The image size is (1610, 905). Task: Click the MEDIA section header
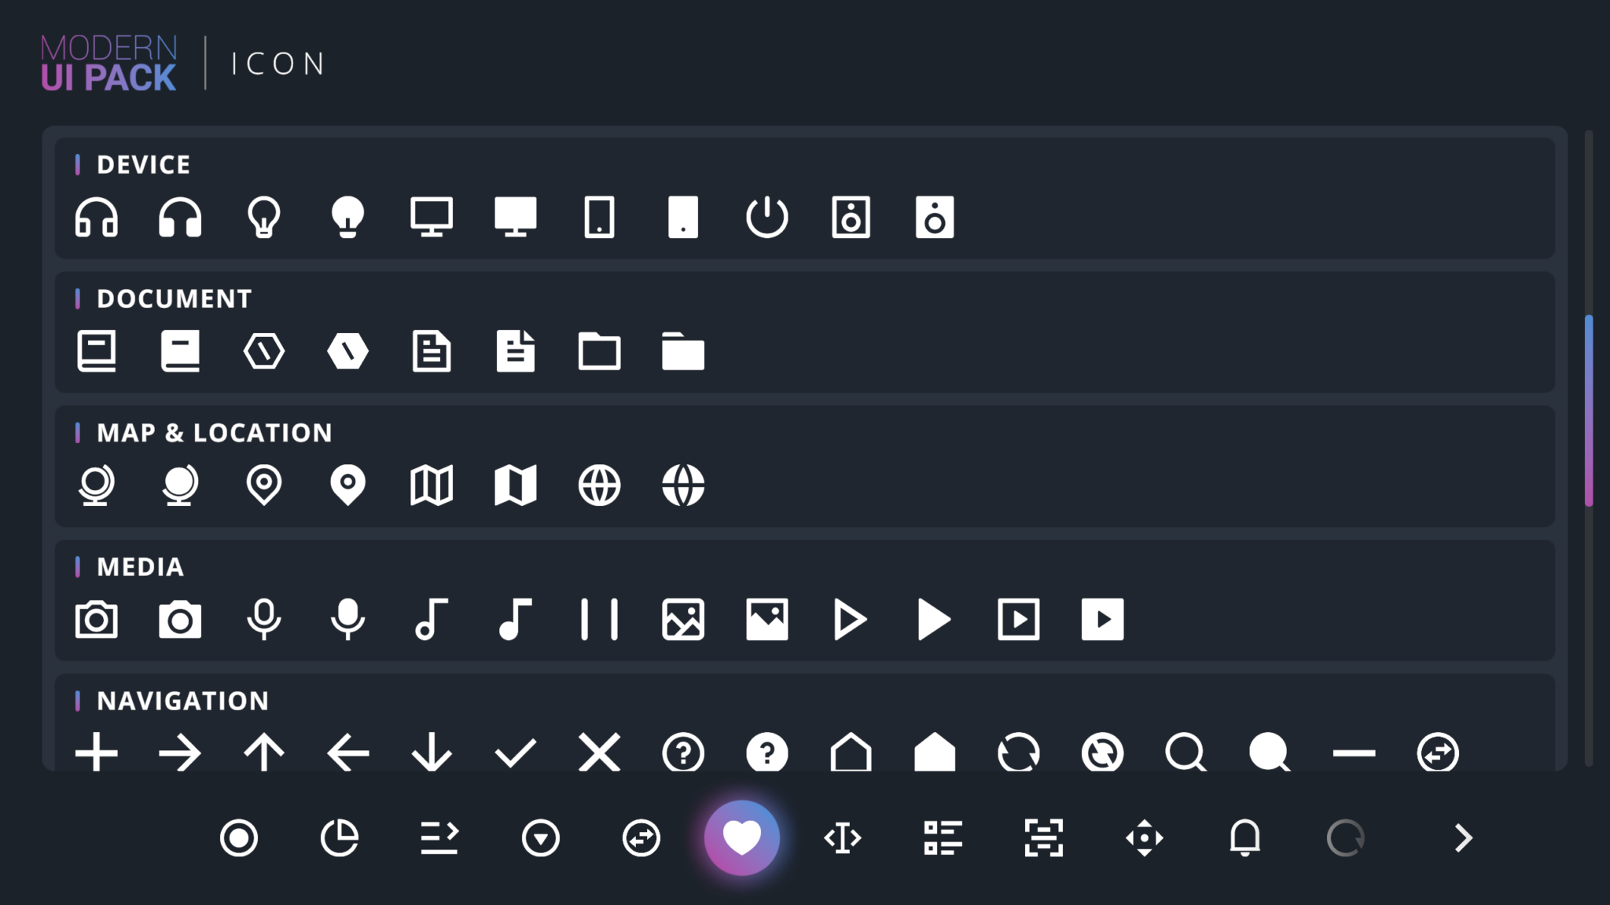pos(139,566)
